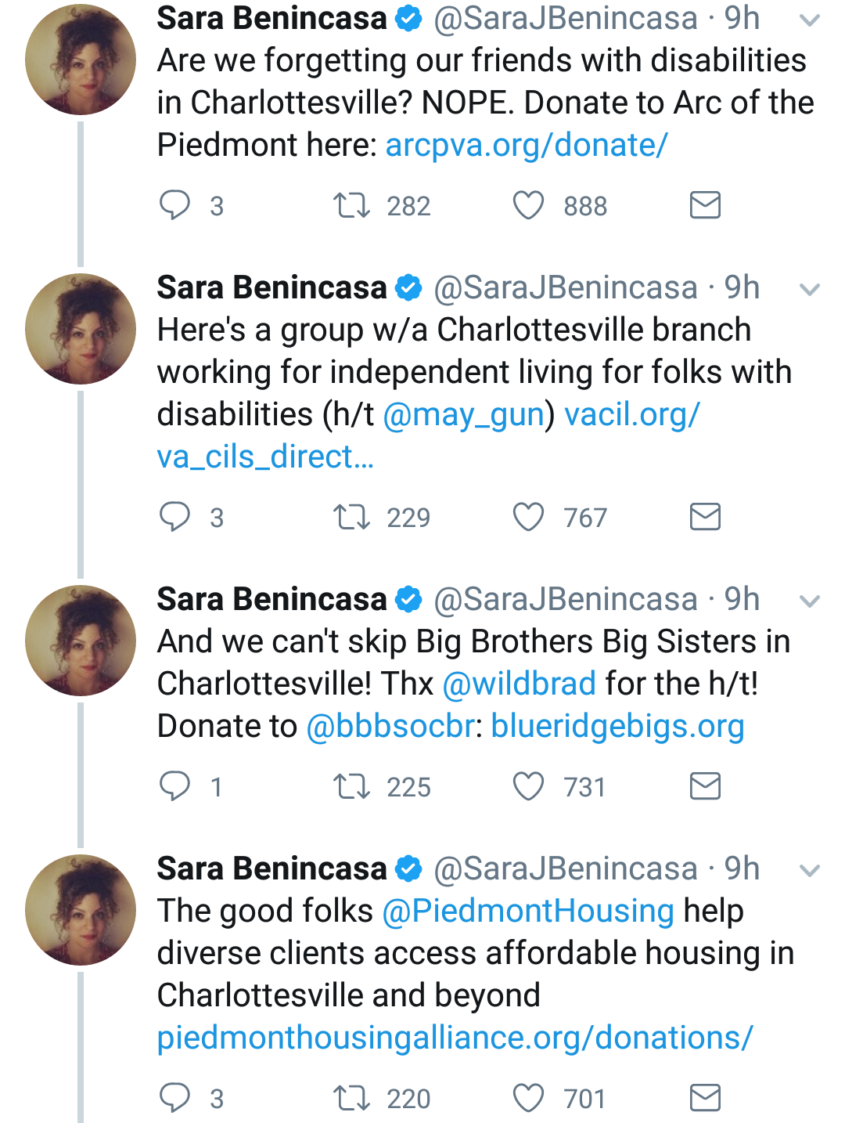Send the Arc of the Piedmont tweet via message
Viewport: 845px width, 1123px height.
tap(705, 205)
